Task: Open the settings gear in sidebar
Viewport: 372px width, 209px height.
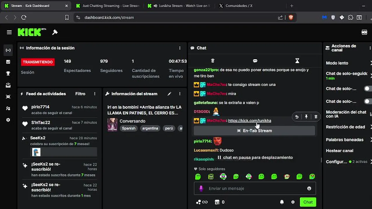Action: tap(8, 120)
